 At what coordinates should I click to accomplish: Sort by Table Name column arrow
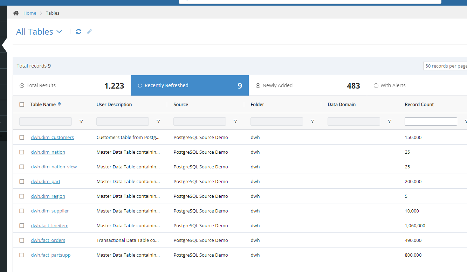[x=60, y=104]
